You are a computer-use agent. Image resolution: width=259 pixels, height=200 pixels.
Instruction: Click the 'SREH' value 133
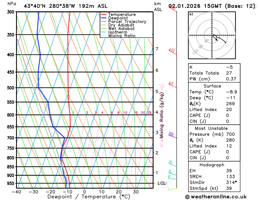click(231, 177)
